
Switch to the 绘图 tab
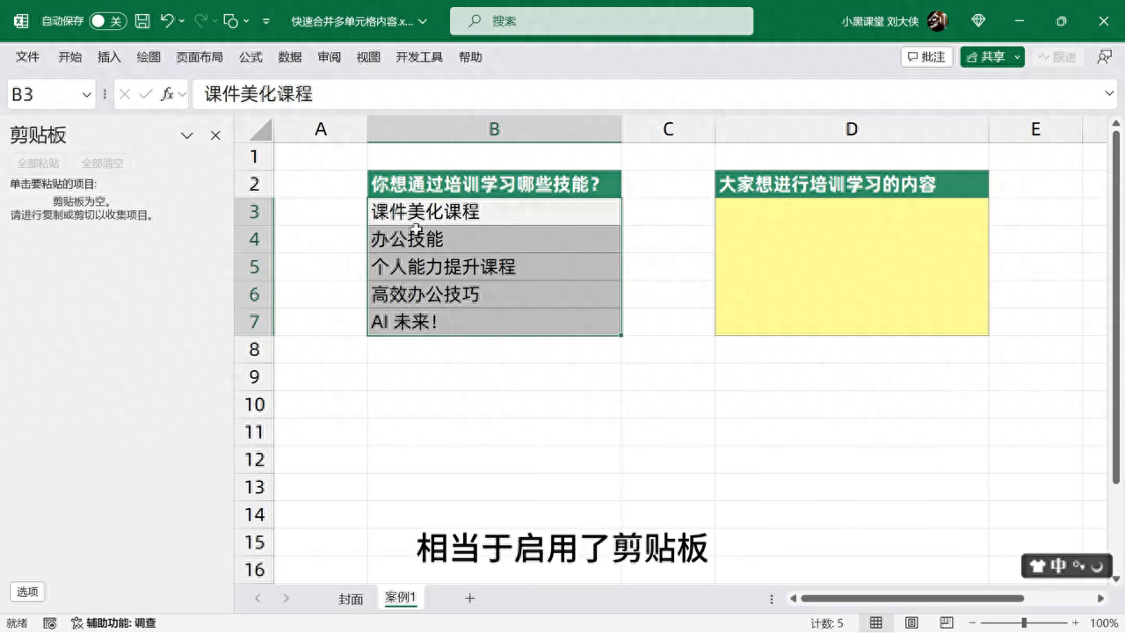click(149, 57)
